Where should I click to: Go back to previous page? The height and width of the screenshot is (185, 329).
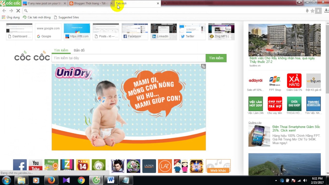tap(4, 11)
